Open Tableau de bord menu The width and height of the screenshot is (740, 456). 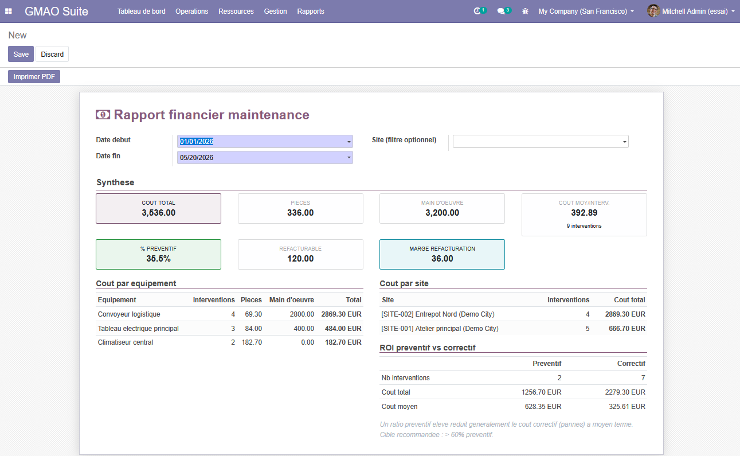[x=142, y=11]
